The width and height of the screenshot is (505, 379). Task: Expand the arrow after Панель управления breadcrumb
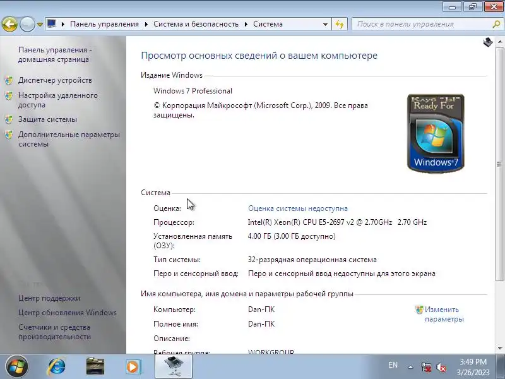point(146,24)
